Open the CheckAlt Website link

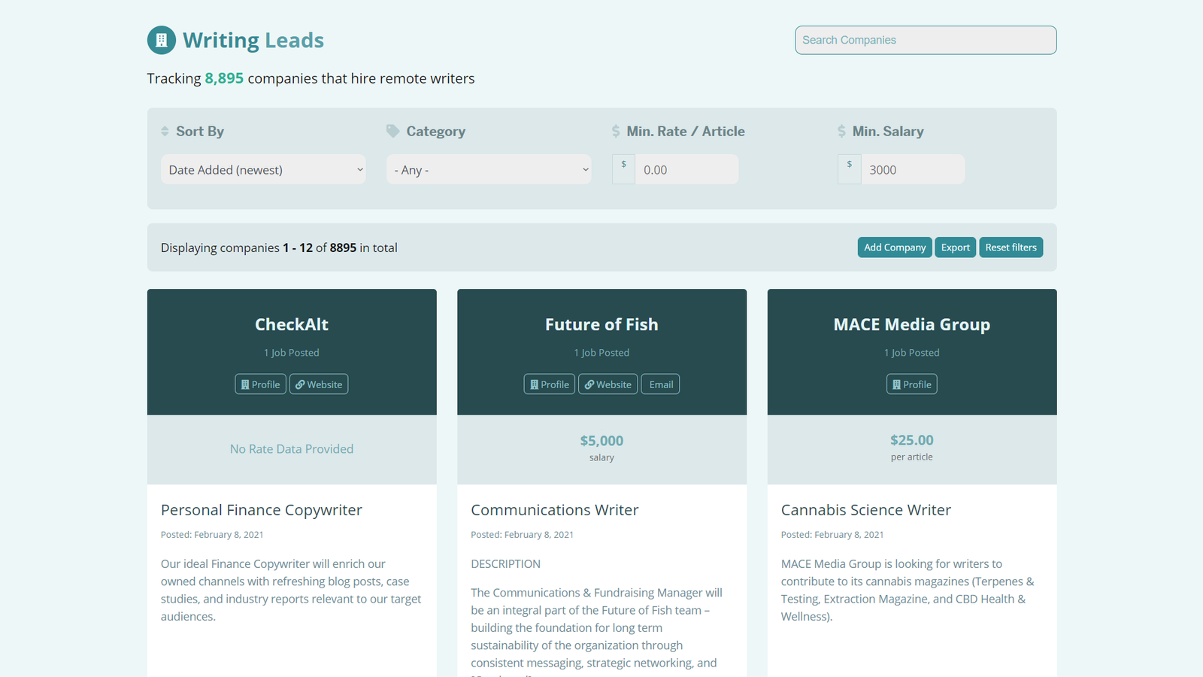coord(319,384)
